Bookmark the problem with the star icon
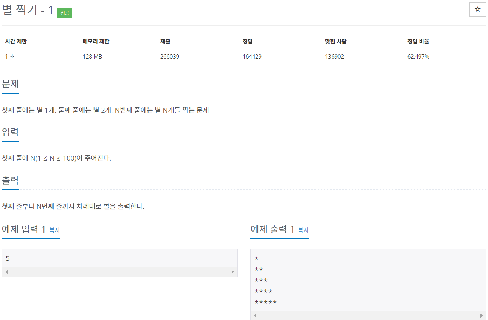The width and height of the screenshot is (488, 320). pyautogui.click(x=478, y=9)
